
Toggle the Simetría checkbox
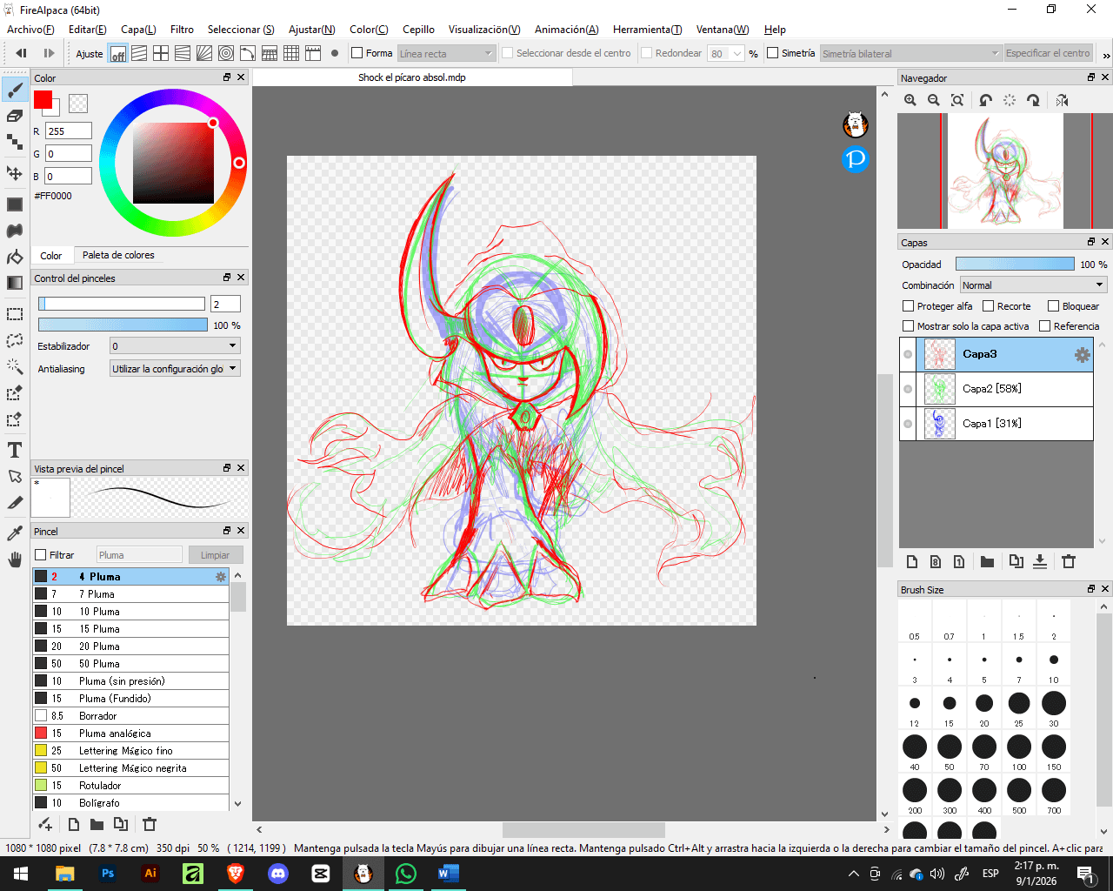click(772, 53)
